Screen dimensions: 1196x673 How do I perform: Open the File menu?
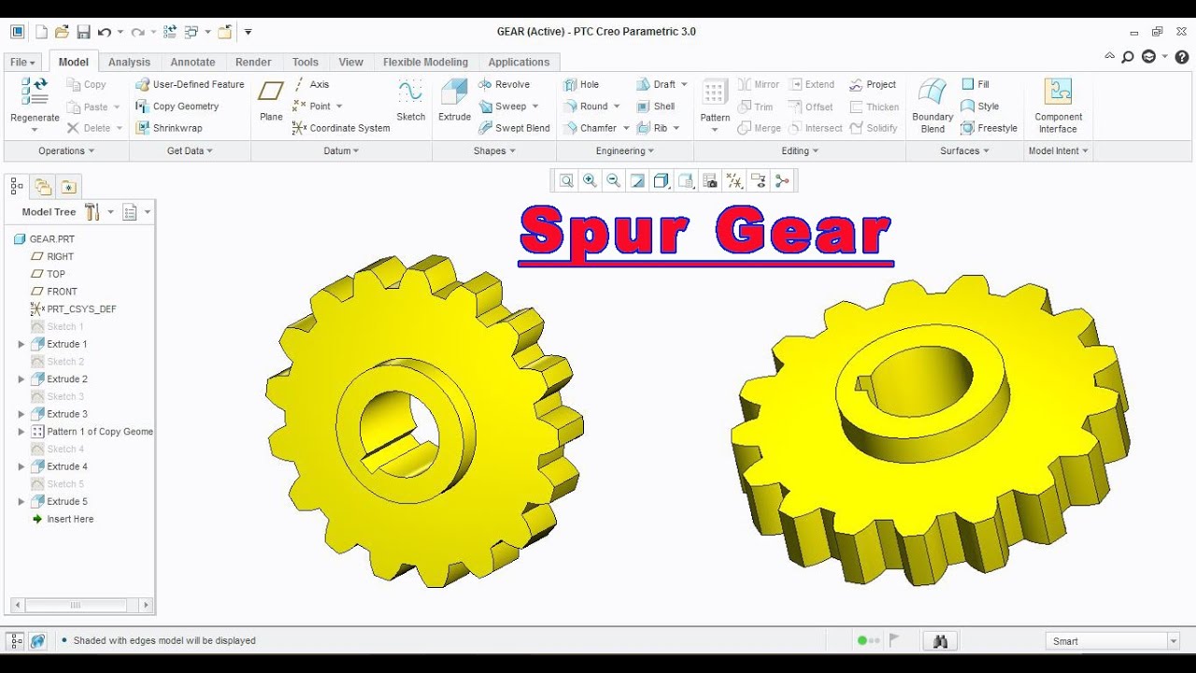[x=22, y=62]
